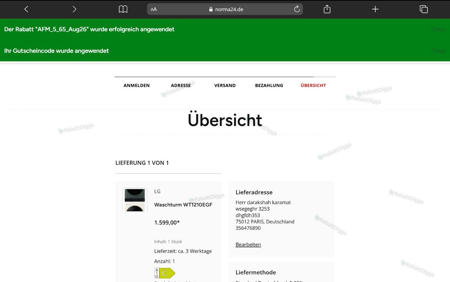
Task: Open the LG Waschturm product thumbnail
Action: (x=135, y=200)
